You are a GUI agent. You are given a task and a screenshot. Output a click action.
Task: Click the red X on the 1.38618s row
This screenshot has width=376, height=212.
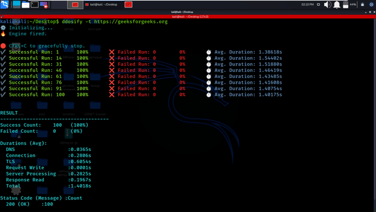112,52
